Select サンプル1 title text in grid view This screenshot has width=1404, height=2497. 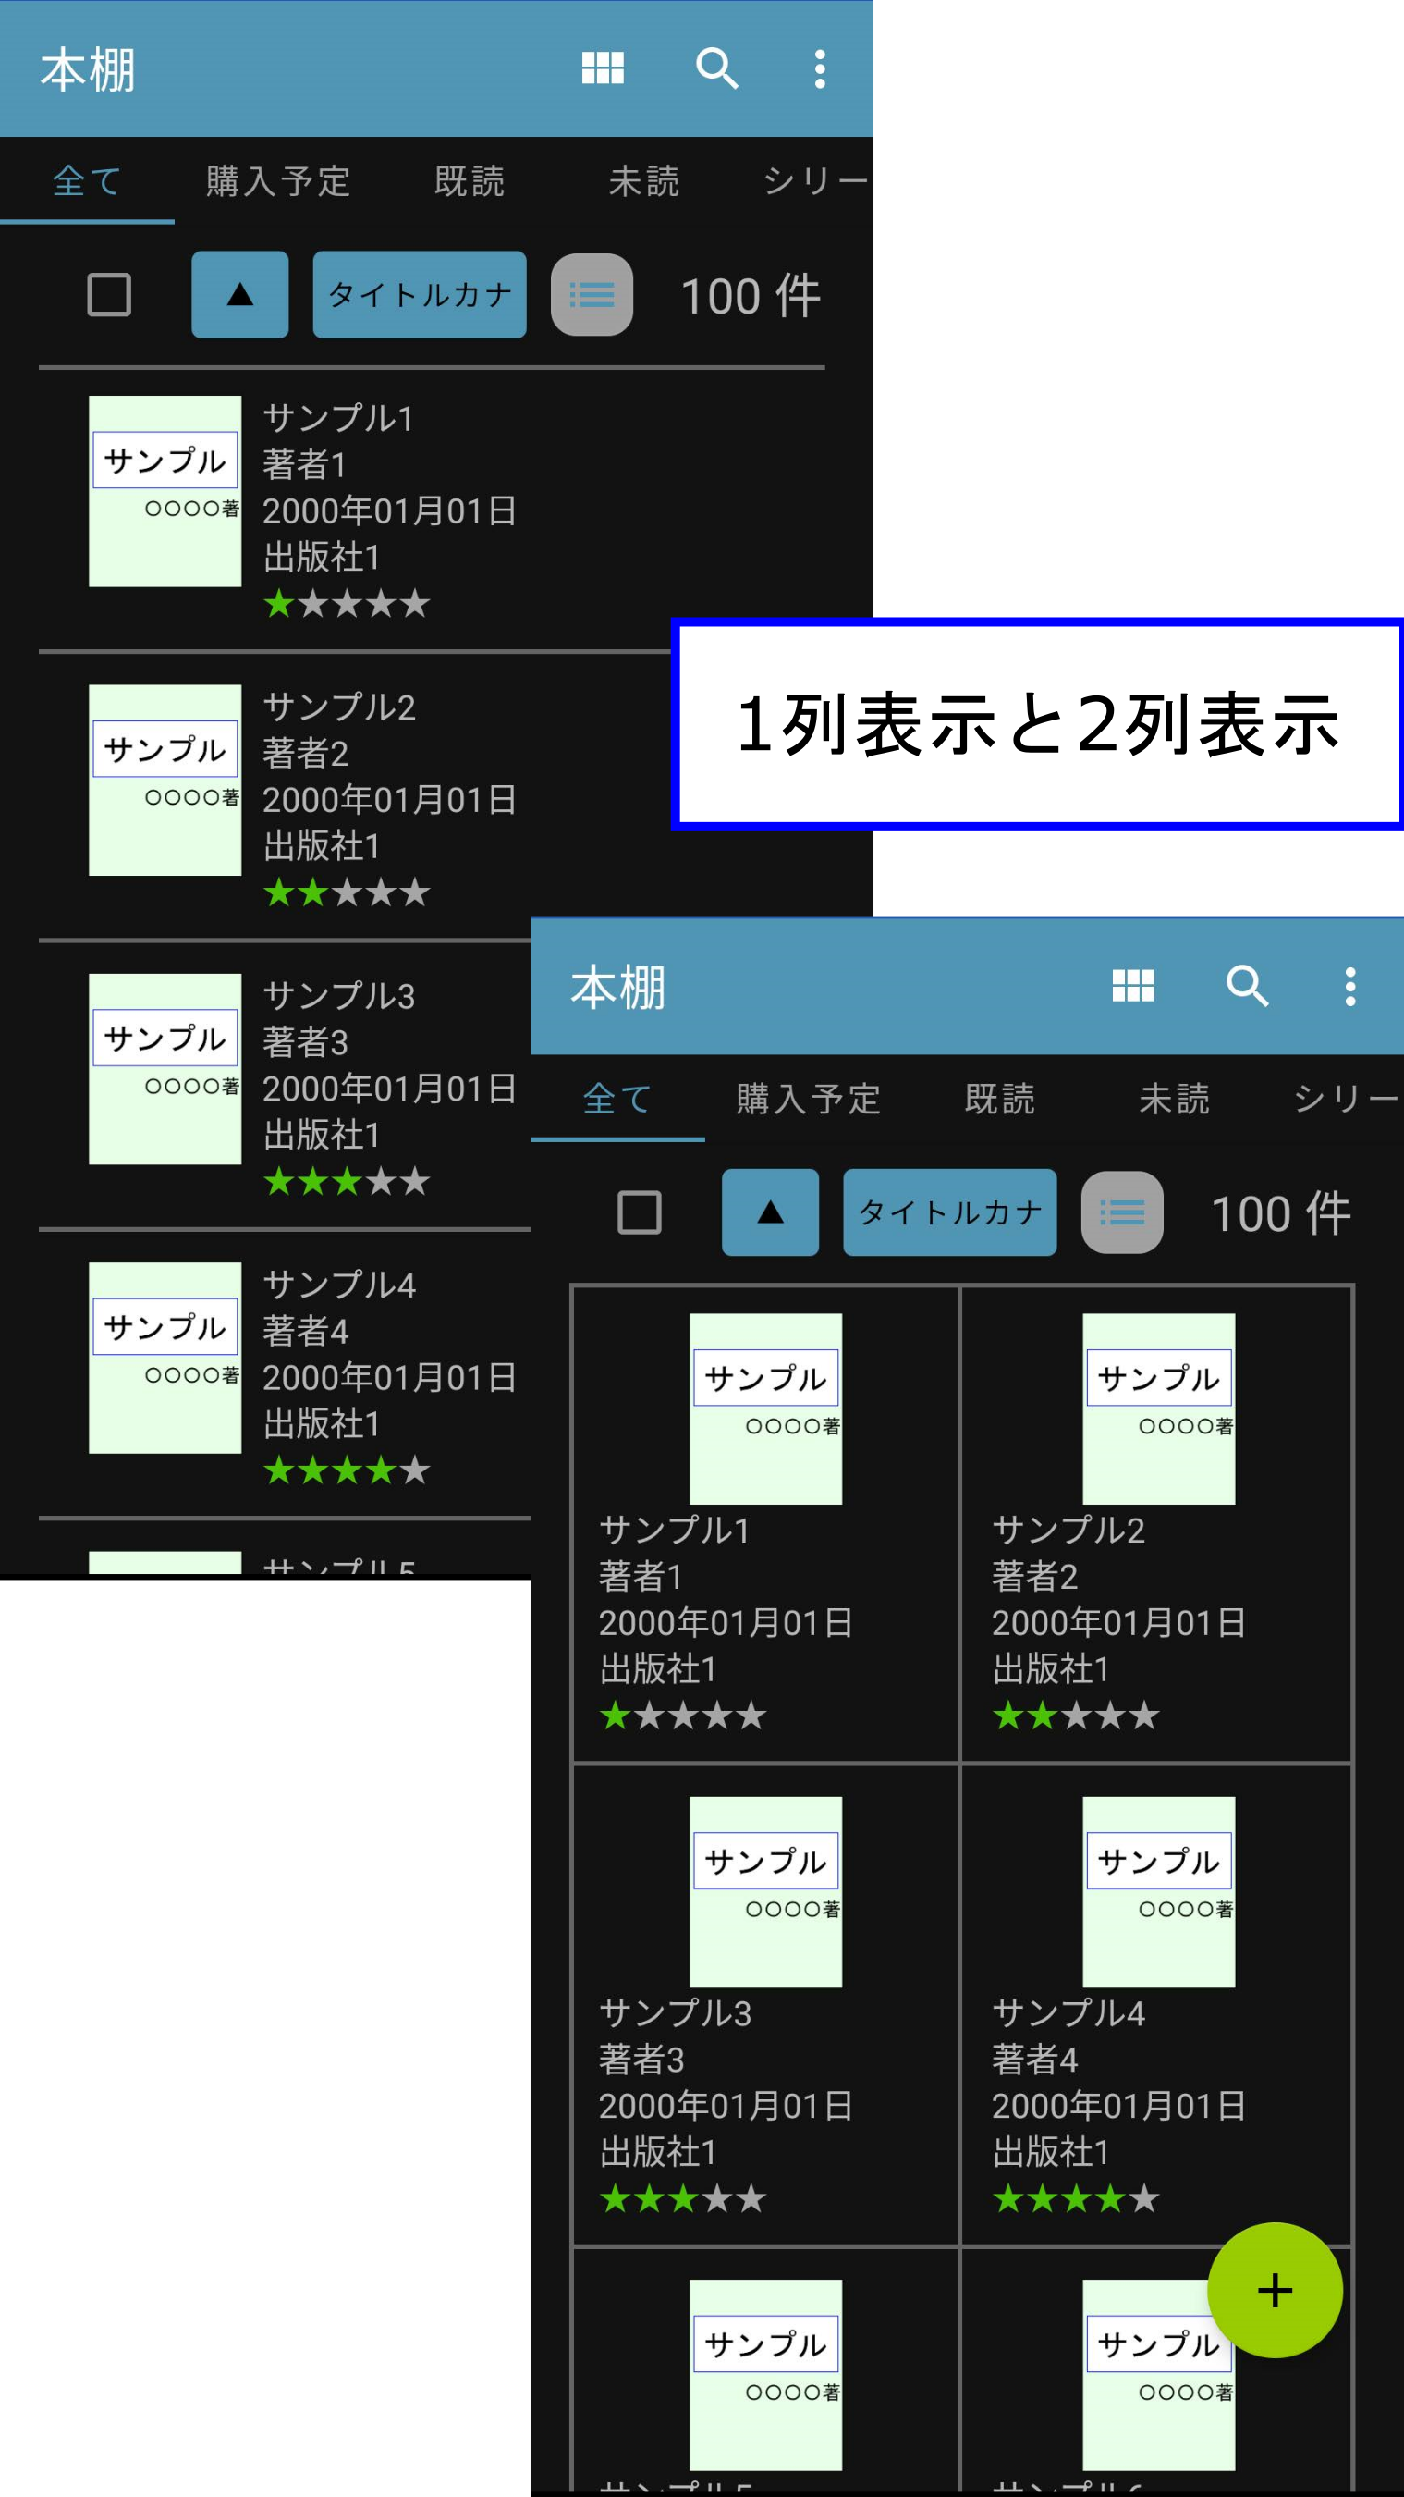[676, 1531]
